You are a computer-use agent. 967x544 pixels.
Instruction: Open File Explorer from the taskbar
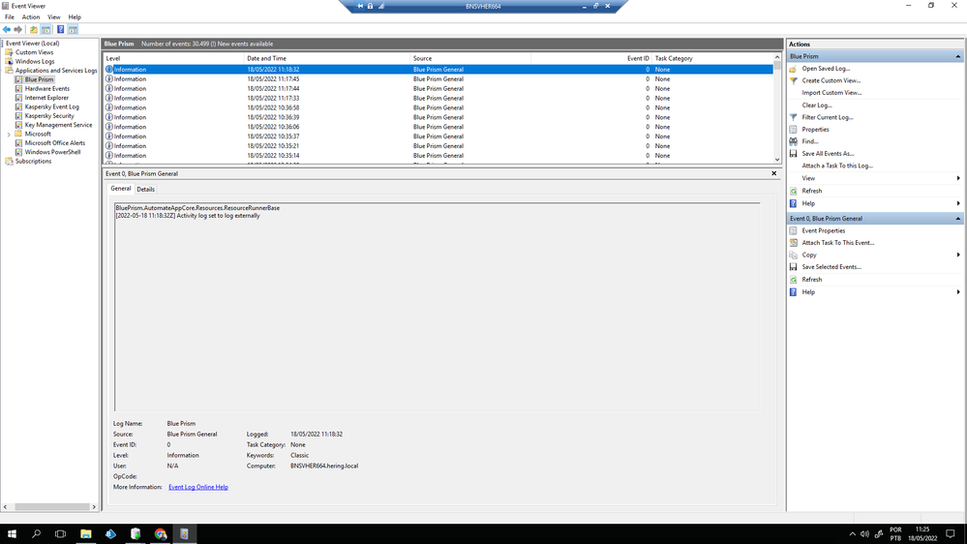(x=86, y=534)
